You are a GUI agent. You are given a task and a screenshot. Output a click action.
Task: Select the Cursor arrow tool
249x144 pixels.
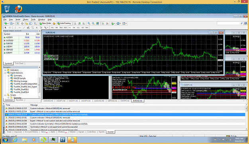6,27
